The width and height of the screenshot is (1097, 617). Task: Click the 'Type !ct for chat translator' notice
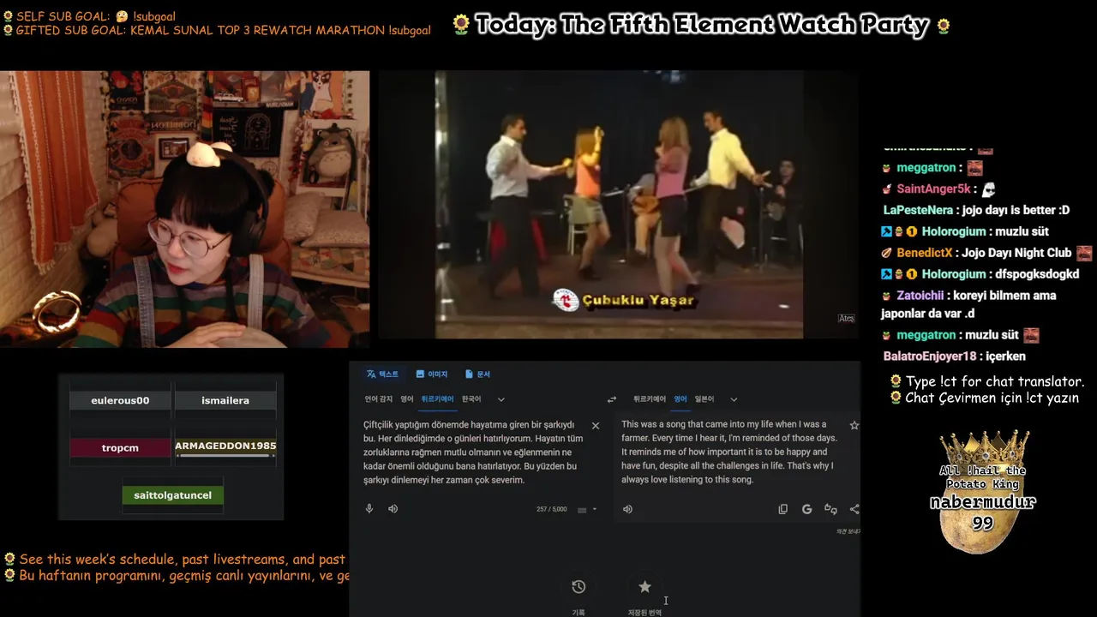coord(994,381)
